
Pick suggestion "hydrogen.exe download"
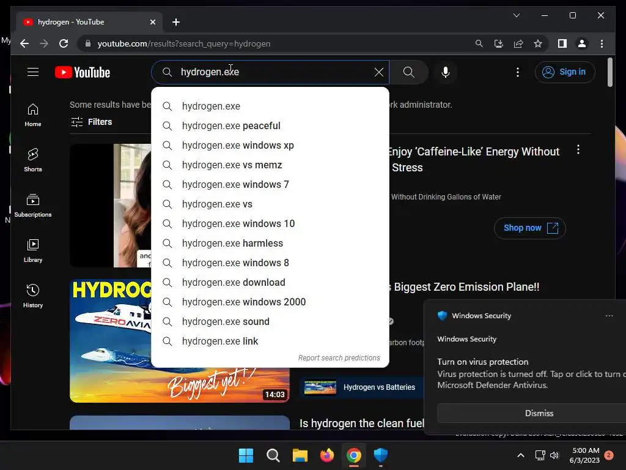coord(270,283)
